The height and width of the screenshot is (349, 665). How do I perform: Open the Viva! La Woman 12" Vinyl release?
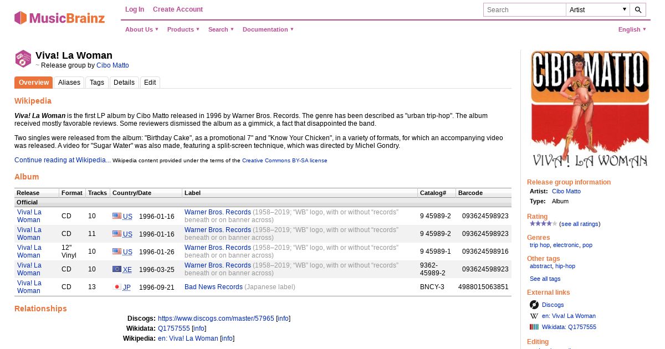tap(29, 252)
